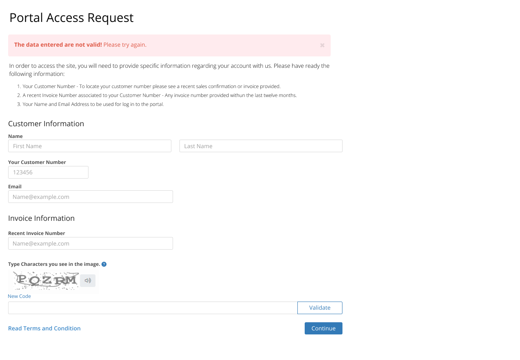The image size is (520, 360).
Task: Submit the form with Continue
Action: [x=323, y=328]
